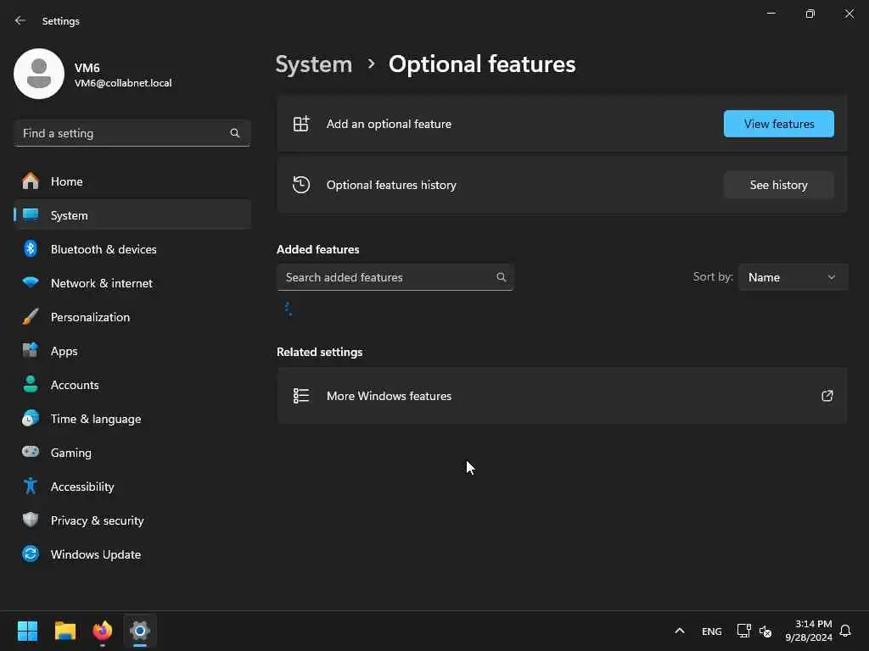Click the VM6 user avatar picture
Viewport: 869px width, 651px height.
[39, 74]
